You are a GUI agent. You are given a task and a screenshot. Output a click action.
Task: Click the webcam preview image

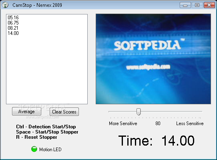[x=153, y=59]
